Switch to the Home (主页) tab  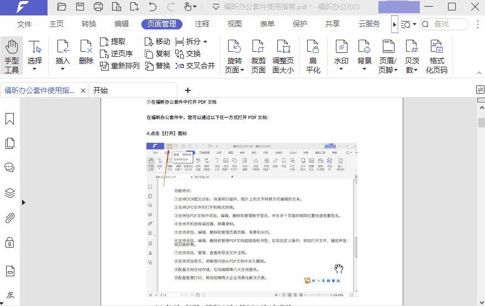tap(56, 24)
